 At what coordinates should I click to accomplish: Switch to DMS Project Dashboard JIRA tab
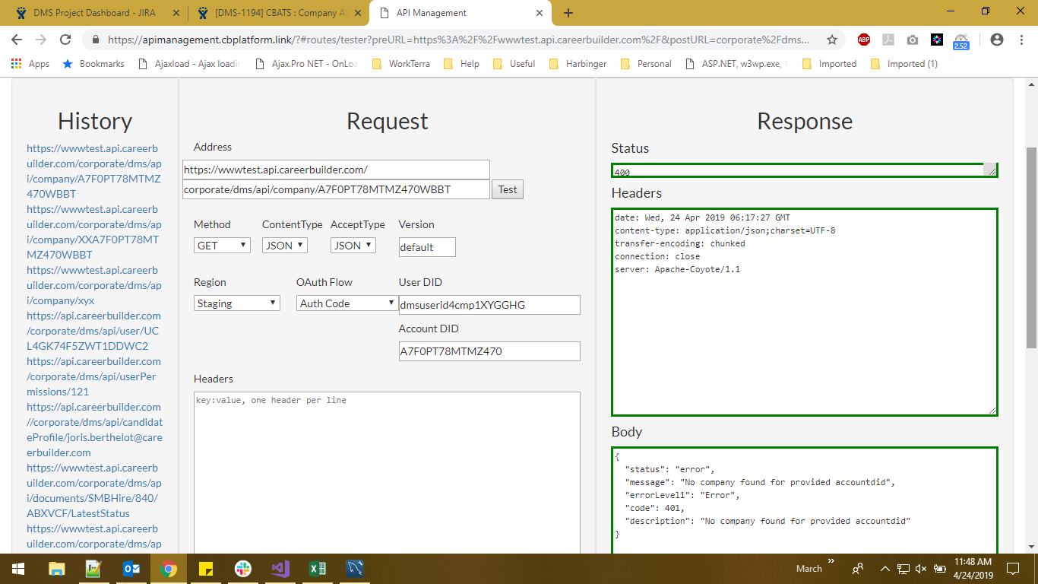point(97,13)
